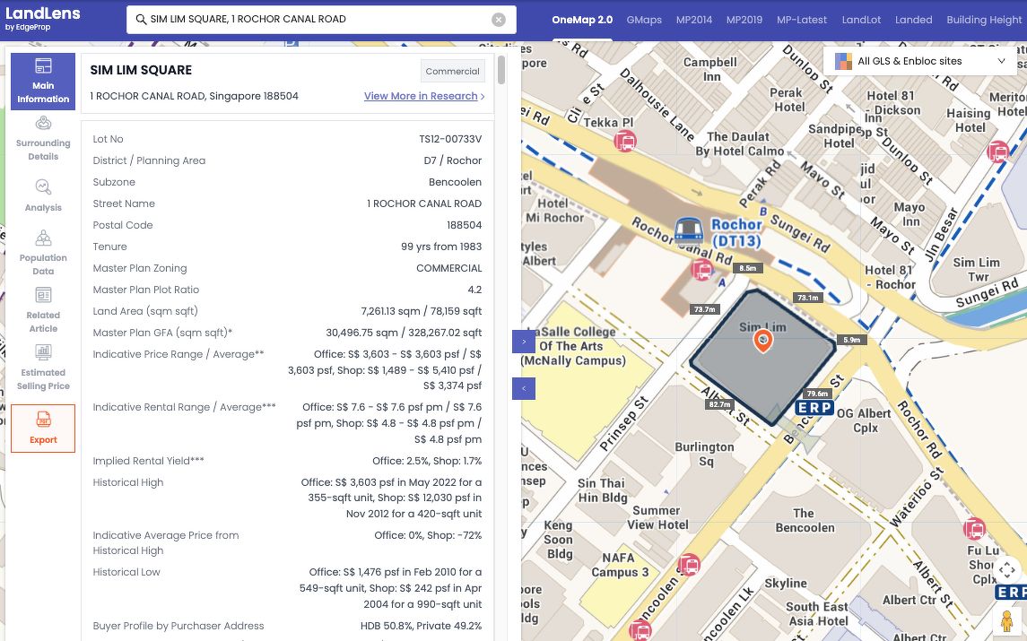Click the address search input field

(x=321, y=20)
